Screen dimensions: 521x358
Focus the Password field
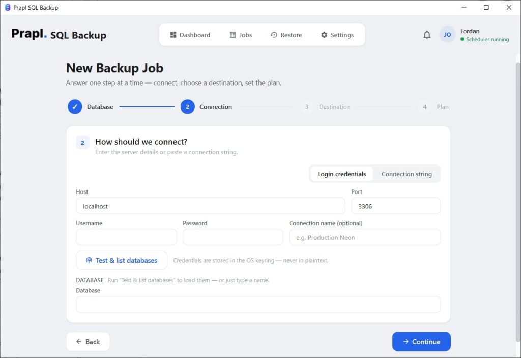pyautogui.click(x=233, y=237)
